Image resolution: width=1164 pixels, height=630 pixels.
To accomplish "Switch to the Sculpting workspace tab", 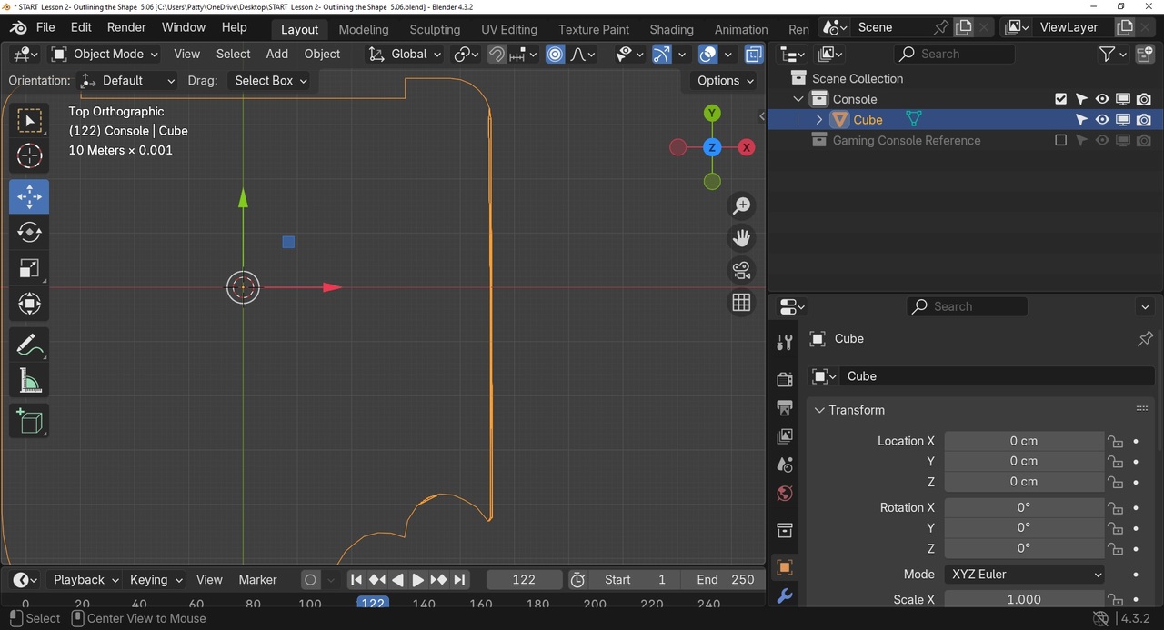I will 435,29.
